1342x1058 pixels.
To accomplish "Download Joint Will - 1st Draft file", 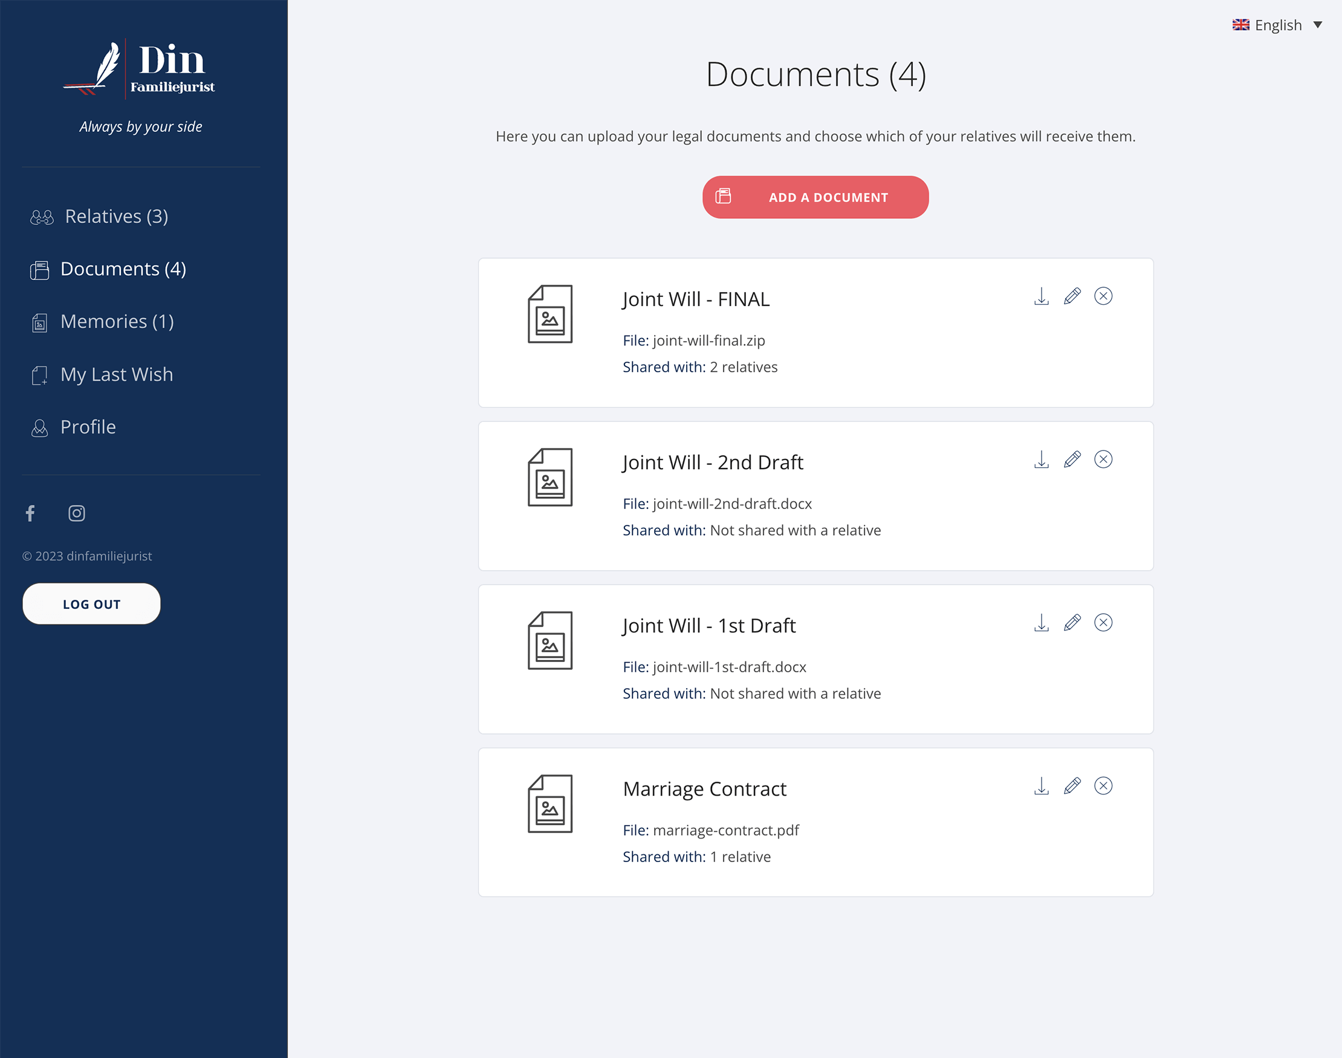I will [1041, 623].
